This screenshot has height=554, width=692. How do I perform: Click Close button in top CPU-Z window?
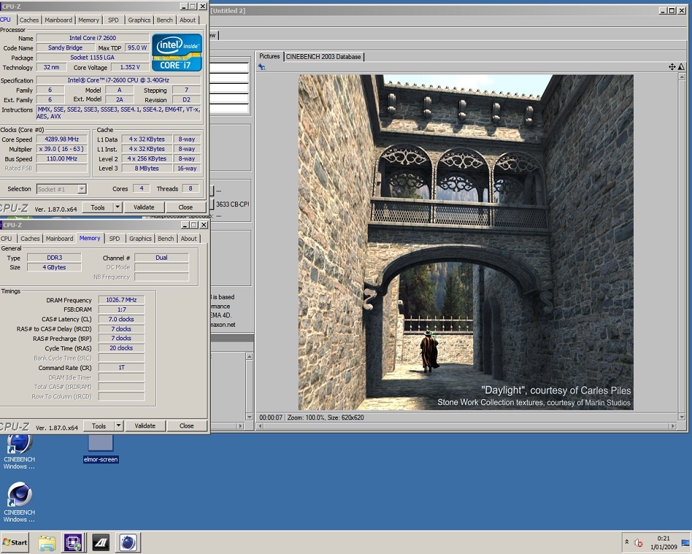(185, 207)
